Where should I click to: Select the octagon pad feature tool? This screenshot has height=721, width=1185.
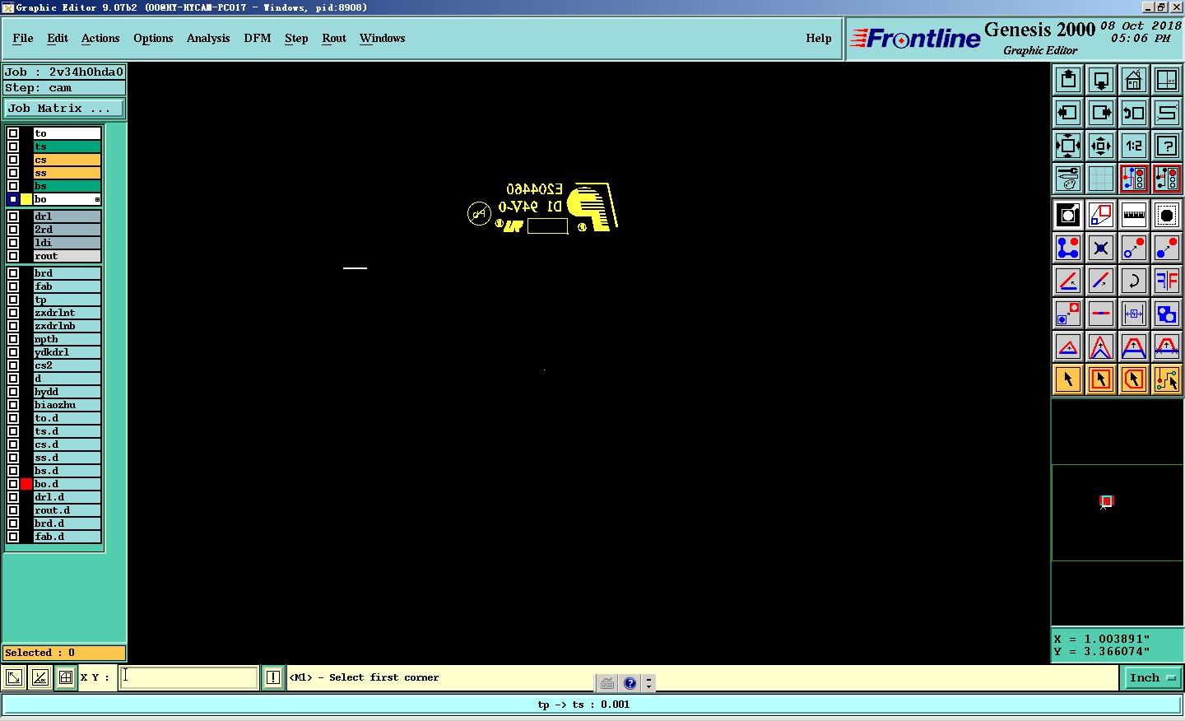1167,215
